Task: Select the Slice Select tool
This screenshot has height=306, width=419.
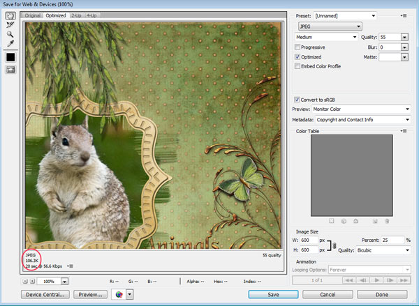Action: (x=10, y=24)
